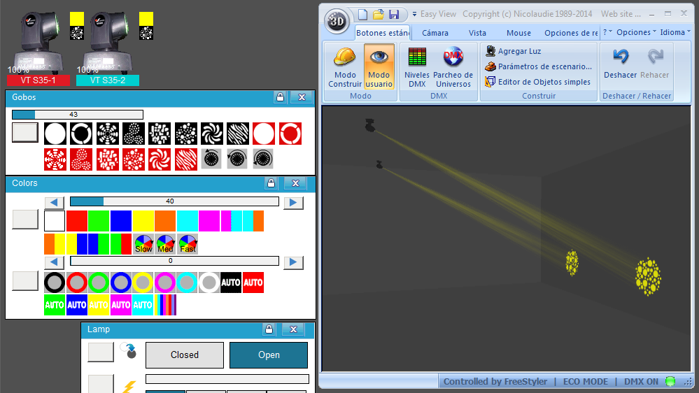Click Agregar Luz
This screenshot has width=699, height=393.
[513, 51]
